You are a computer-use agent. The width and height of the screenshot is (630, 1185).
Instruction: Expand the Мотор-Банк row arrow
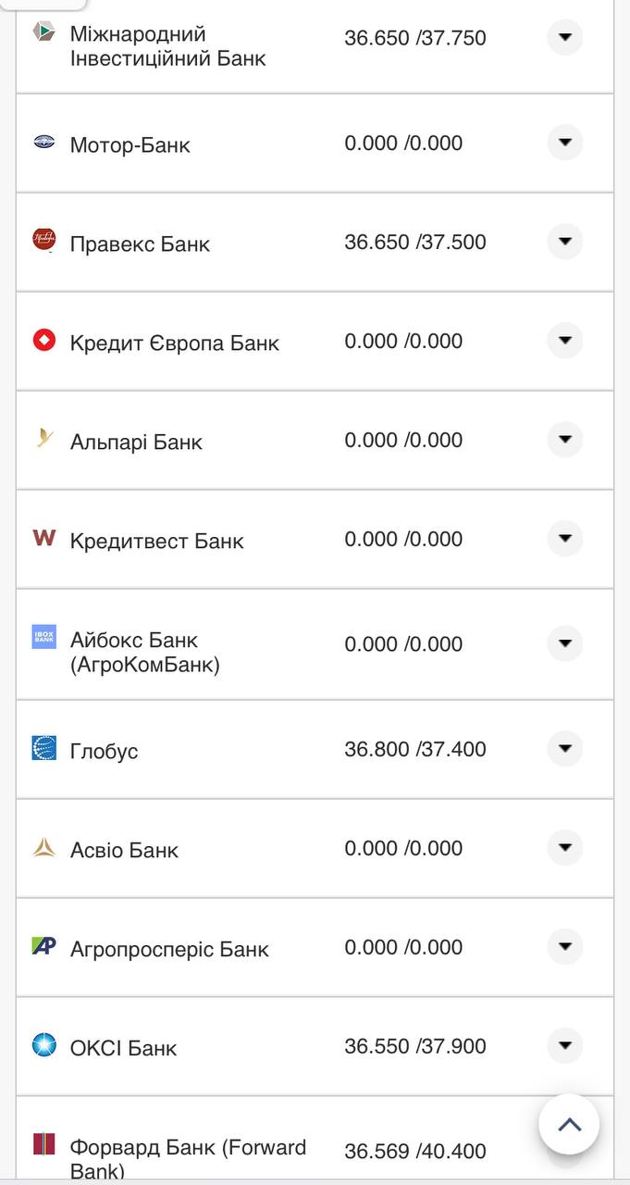[x=565, y=143]
